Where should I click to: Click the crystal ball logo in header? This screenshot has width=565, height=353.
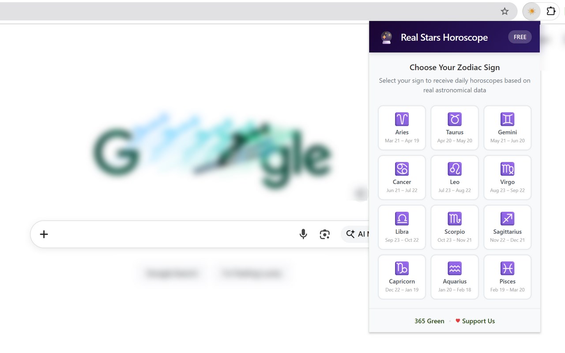click(386, 38)
